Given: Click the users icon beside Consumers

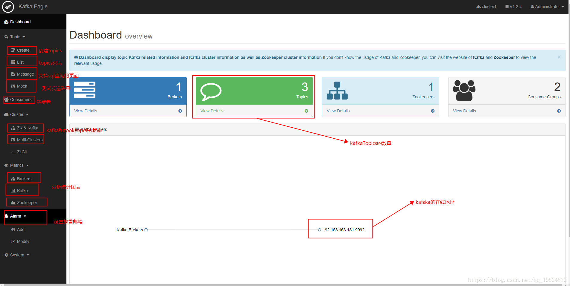Looking at the screenshot, I should 6,100.
